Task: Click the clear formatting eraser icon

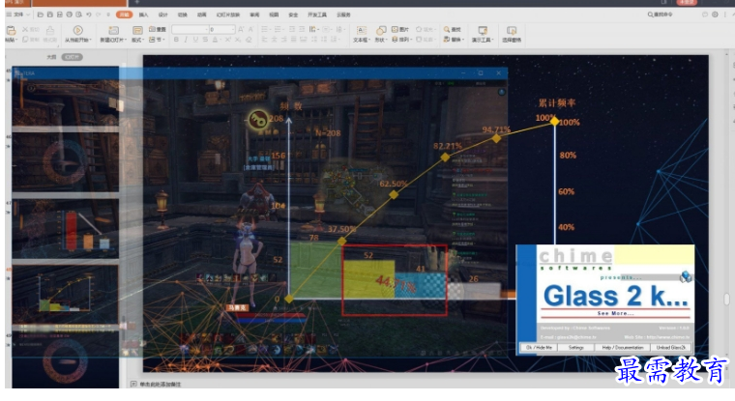Action: [x=249, y=40]
